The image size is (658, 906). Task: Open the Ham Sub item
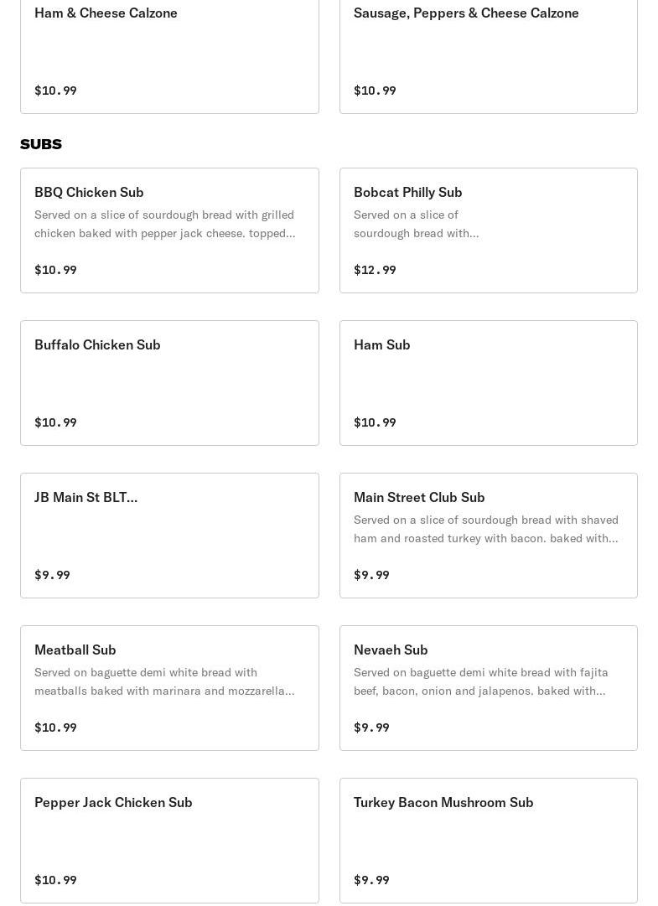click(x=489, y=383)
